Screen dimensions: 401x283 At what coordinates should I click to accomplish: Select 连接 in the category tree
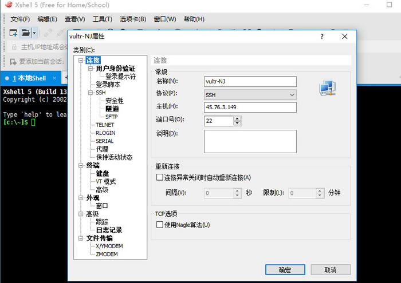[x=93, y=61]
